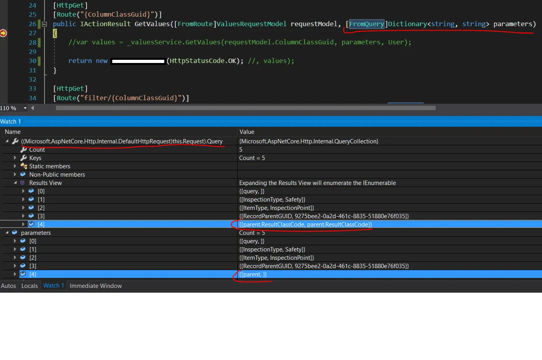Viewport: 542px width, 360px height.
Task: Click the Static members icon
Action: point(24,166)
